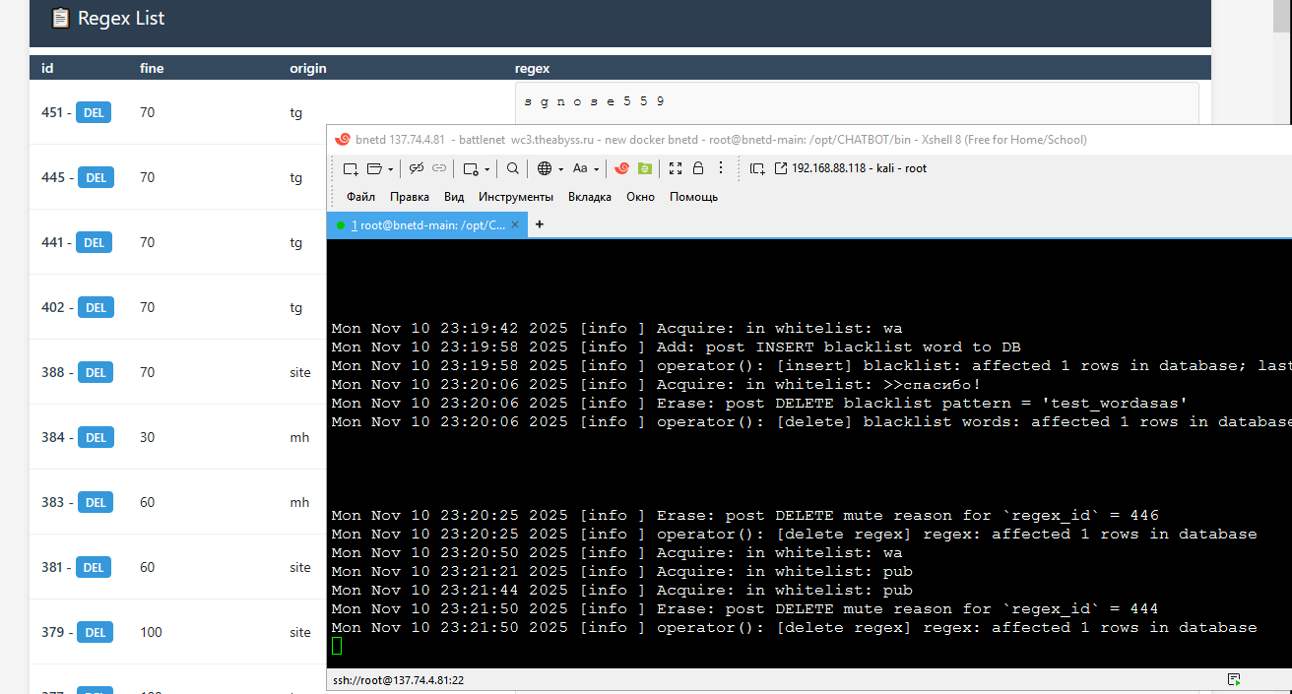
Task: Click the Reconnect link icon
Action: (439, 168)
